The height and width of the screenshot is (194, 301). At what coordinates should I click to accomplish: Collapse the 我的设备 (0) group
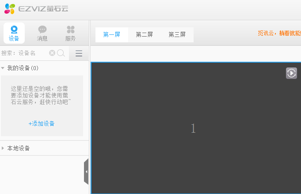pyautogui.click(x=3, y=68)
